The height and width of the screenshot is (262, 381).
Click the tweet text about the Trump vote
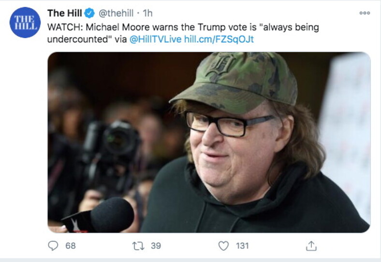[x=183, y=27]
